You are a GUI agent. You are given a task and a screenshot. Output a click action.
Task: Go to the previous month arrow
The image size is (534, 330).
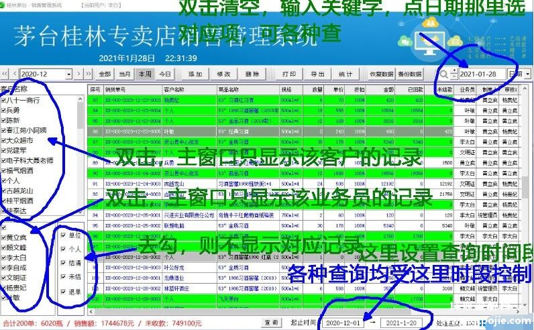(15, 74)
